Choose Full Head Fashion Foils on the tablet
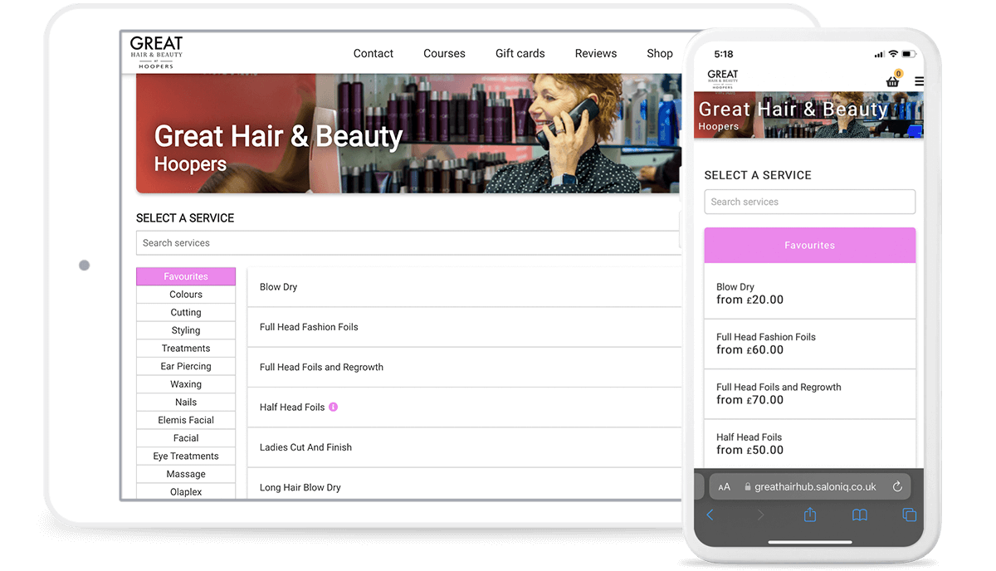This screenshot has width=996, height=571. (x=464, y=327)
